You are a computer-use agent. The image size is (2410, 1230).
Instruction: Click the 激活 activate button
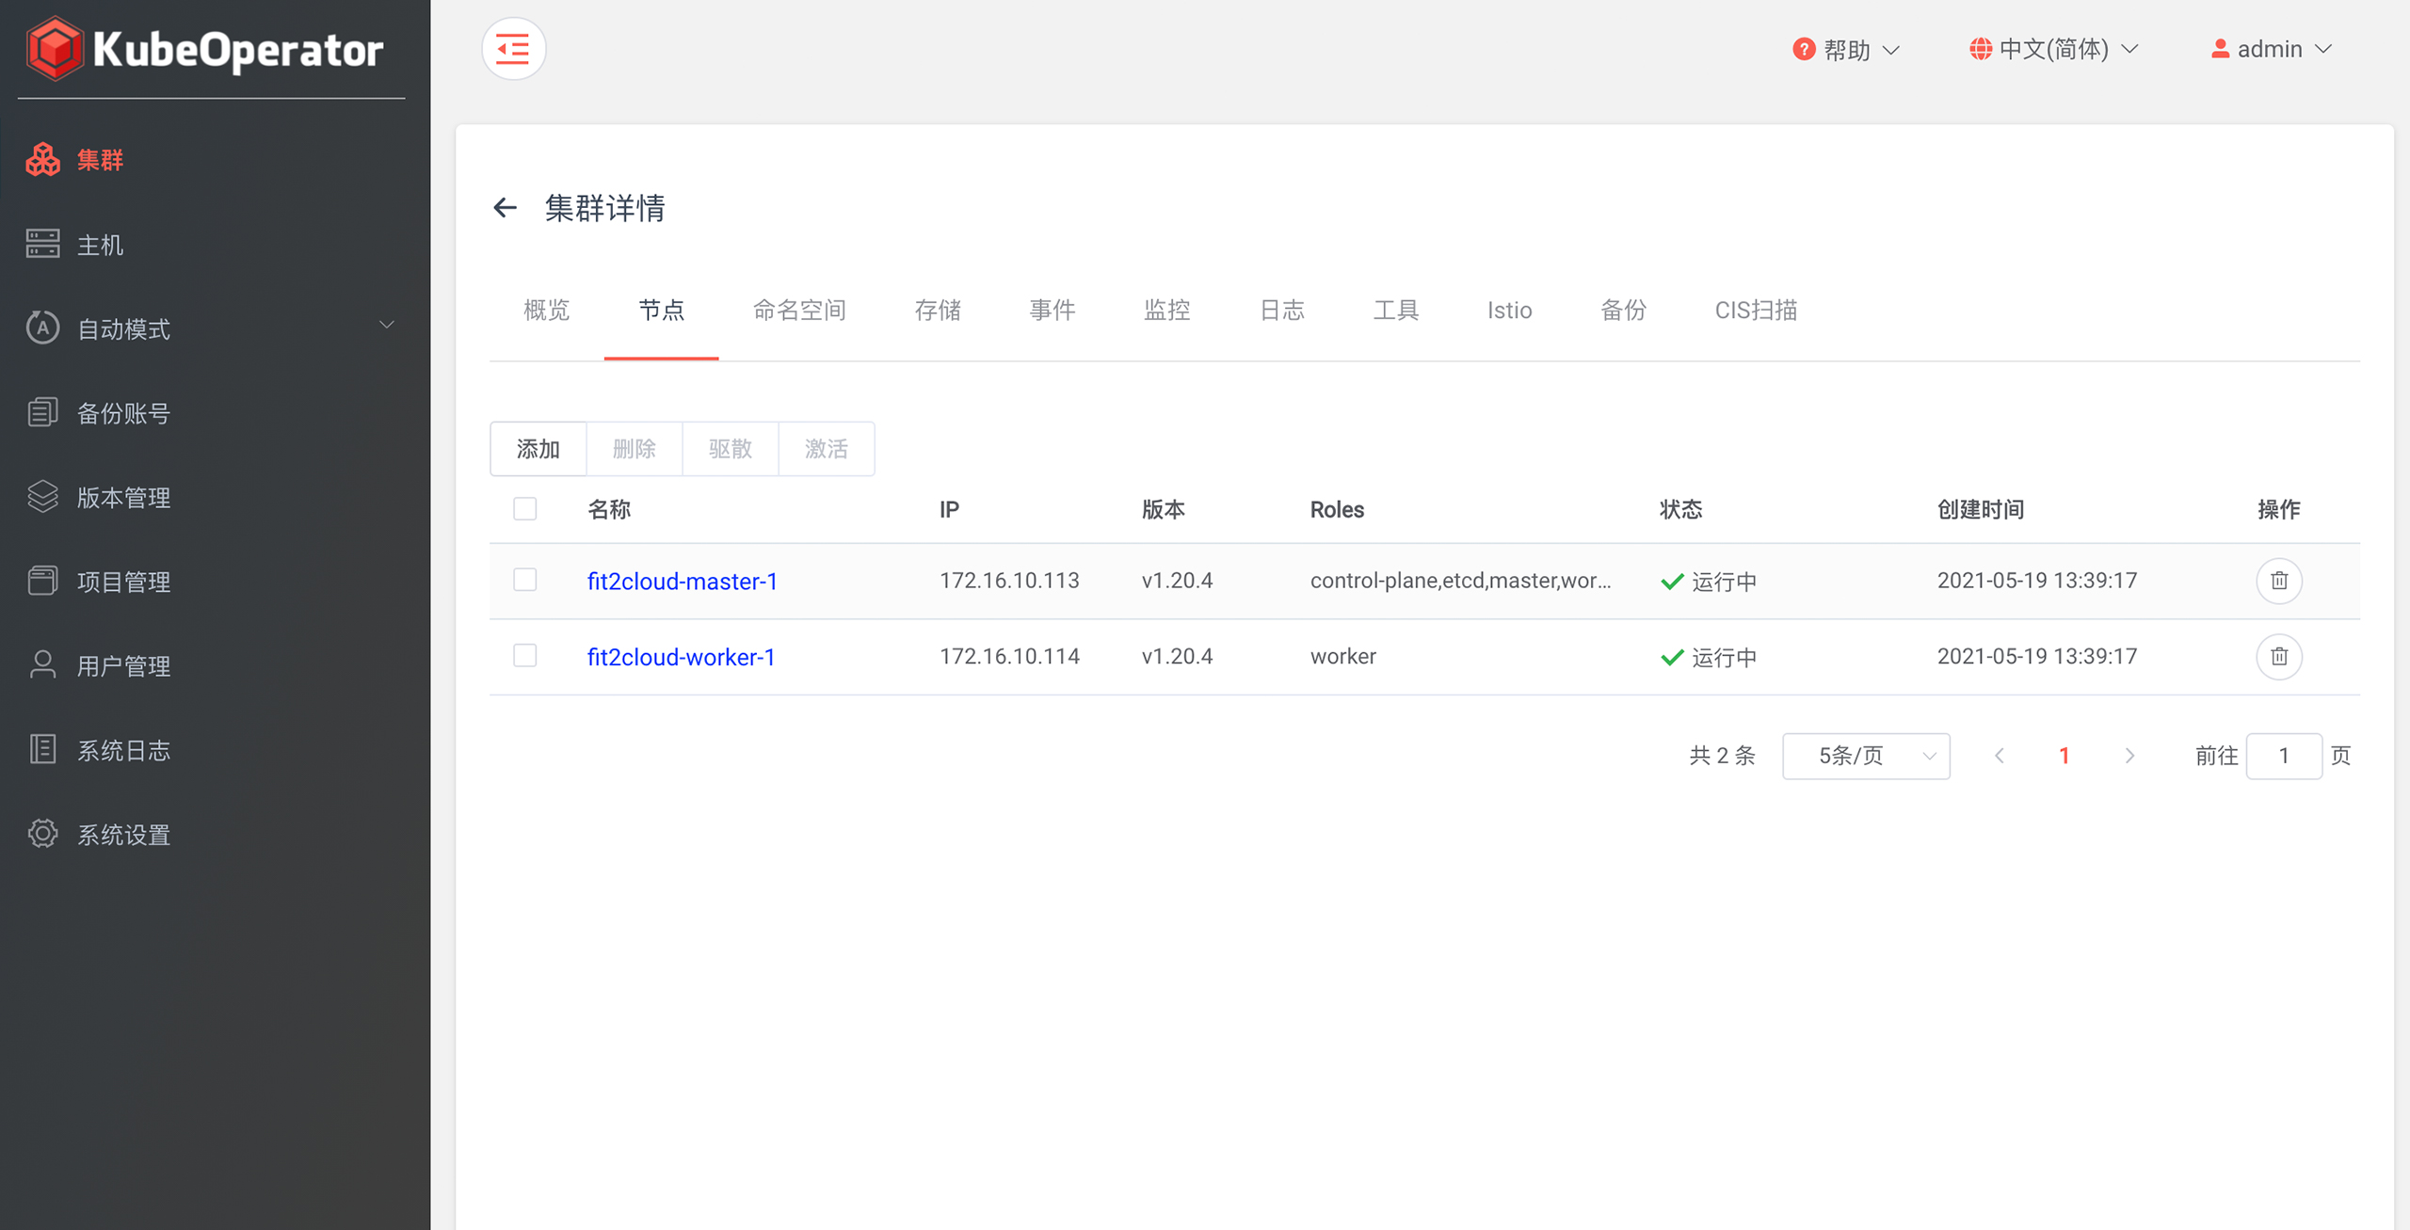click(x=827, y=449)
